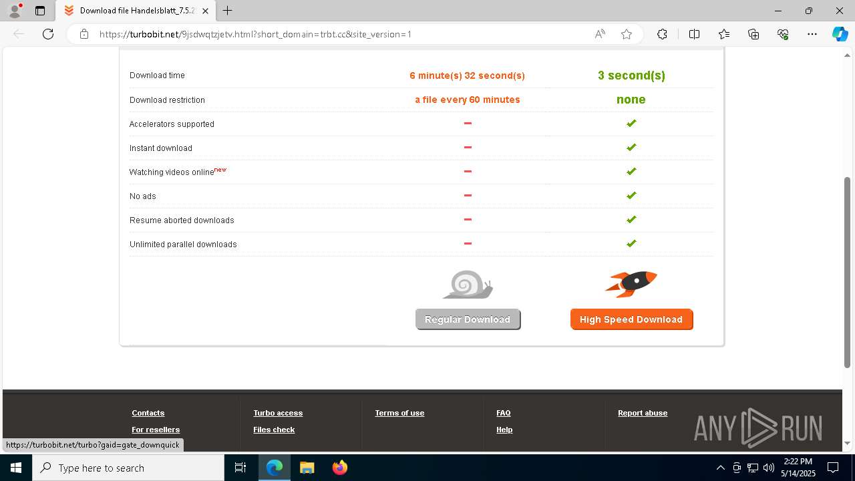Click green checkmark in No ads row

coord(631,195)
